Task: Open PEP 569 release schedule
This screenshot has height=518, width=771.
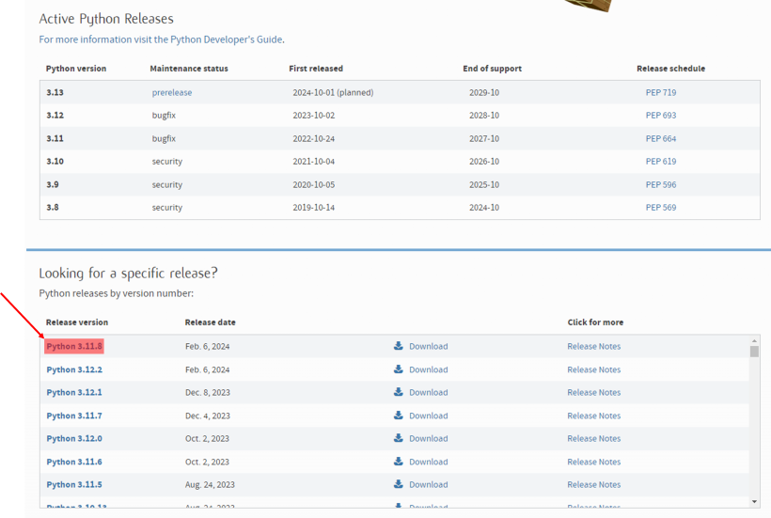Action: click(661, 208)
